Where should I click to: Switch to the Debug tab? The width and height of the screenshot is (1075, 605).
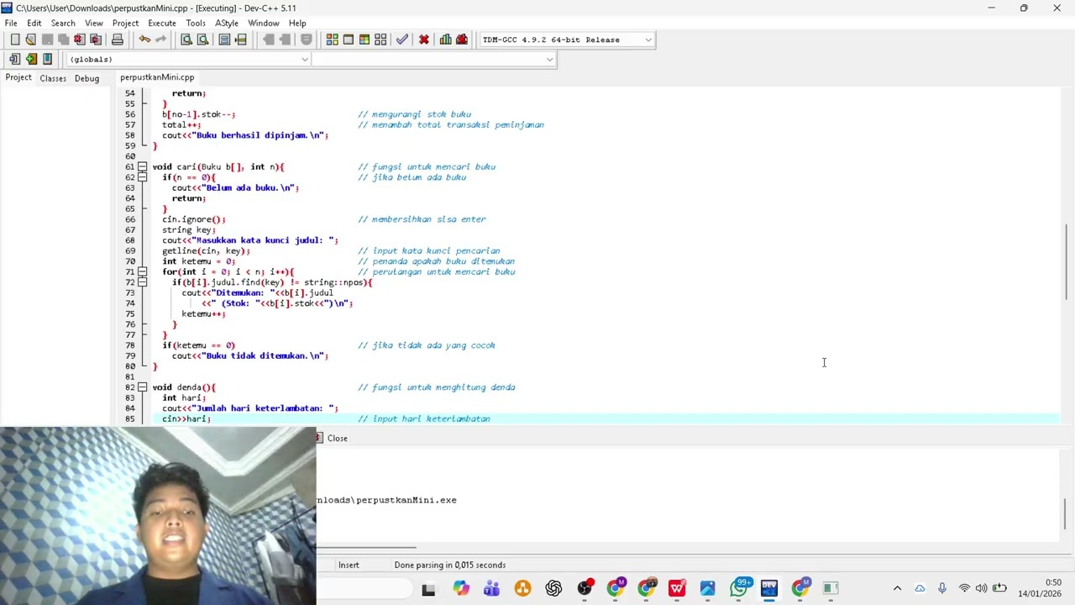(x=87, y=78)
